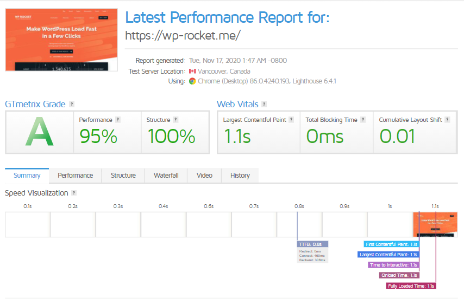Click the Vancouver, Canada location text
Image resolution: width=464 pixels, height=305 pixels.
pyautogui.click(x=224, y=71)
